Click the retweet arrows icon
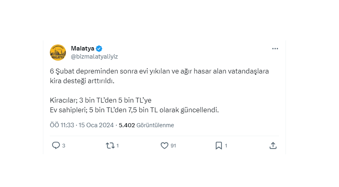The height and width of the screenshot is (187, 339). coord(110,145)
